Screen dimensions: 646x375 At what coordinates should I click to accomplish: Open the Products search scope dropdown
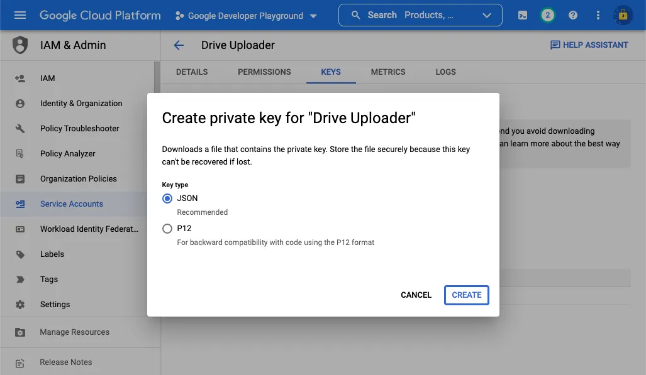[x=487, y=14]
